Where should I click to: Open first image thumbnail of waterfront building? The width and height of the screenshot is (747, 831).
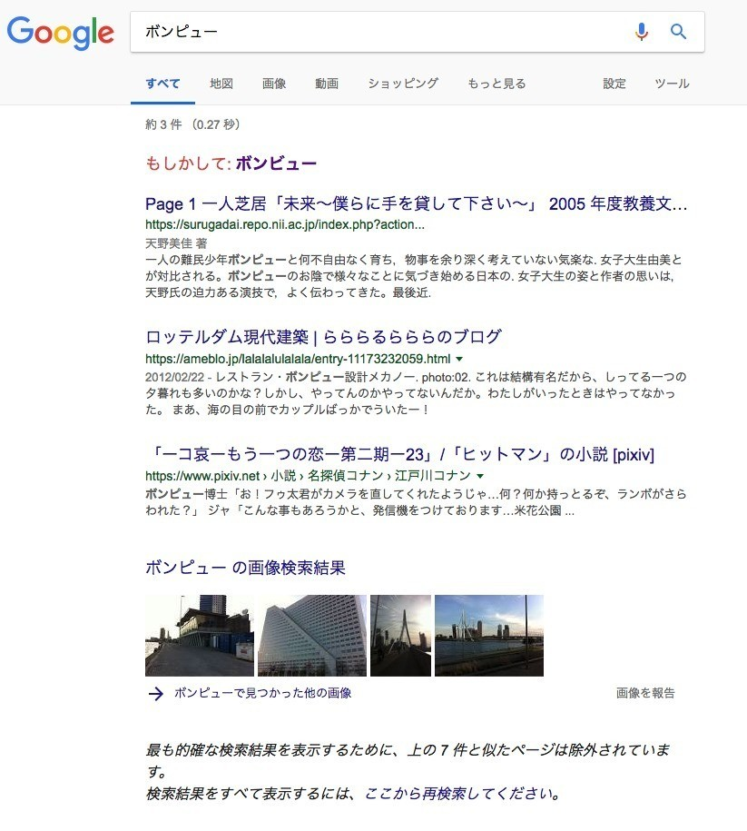[x=200, y=636]
